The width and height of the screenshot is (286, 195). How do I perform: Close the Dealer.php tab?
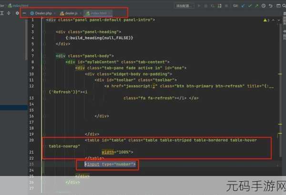click(54, 13)
